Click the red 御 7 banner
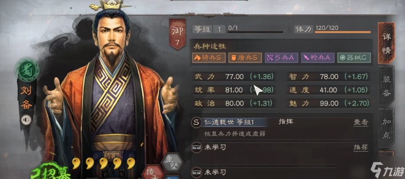The width and height of the screenshot is (405, 179). pyautogui.click(x=177, y=33)
